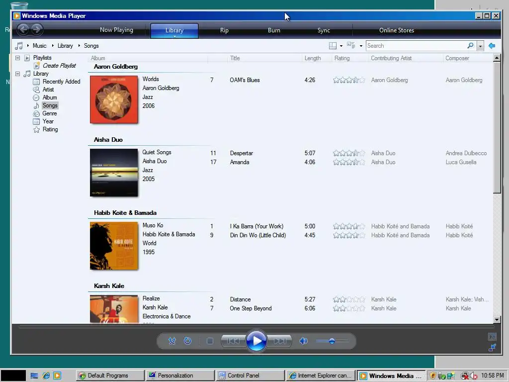This screenshot has width=509, height=382.
Task: Toggle shuffle in playback controls
Action: 172,341
